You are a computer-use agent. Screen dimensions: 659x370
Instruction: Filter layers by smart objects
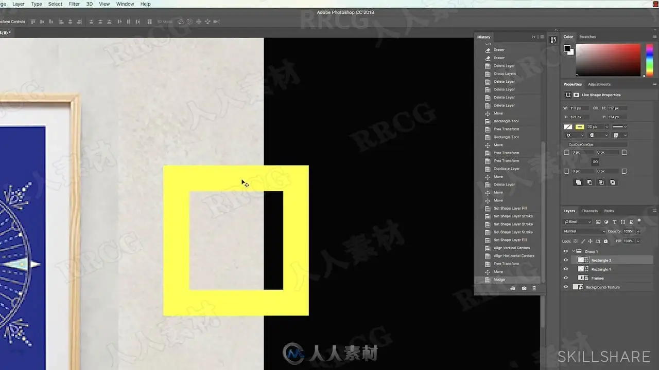631,222
